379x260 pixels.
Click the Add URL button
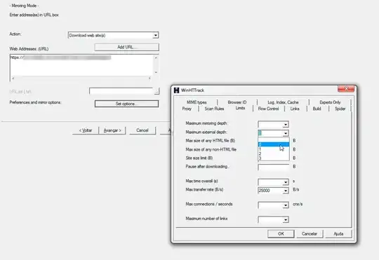pyautogui.click(x=126, y=47)
